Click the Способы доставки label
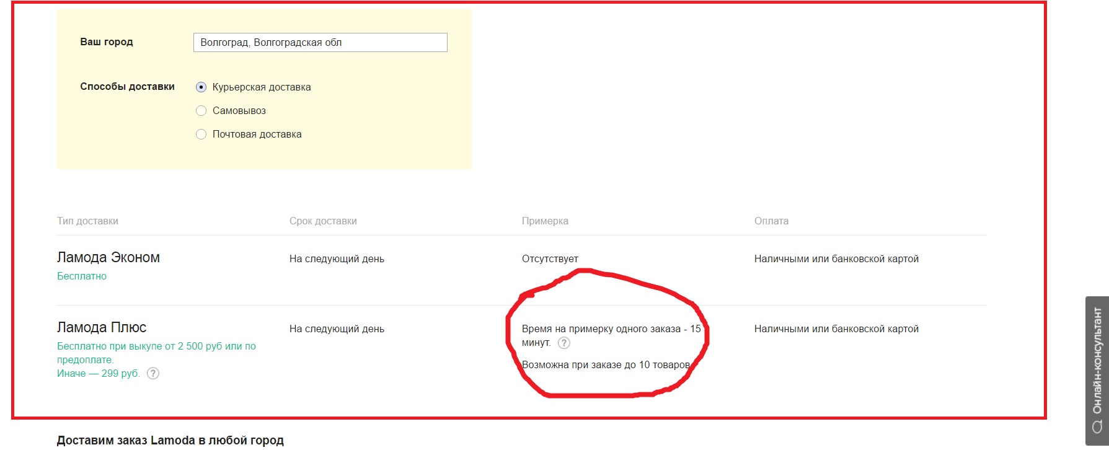 [127, 87]
